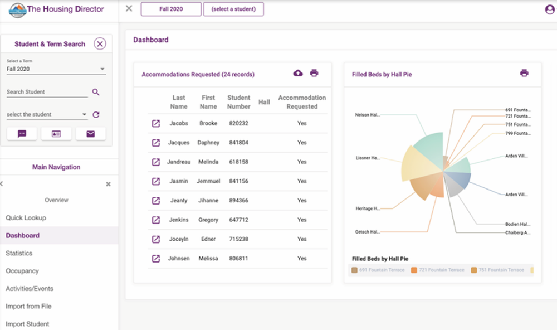Click the Main Navigation heading

(56, 167)
